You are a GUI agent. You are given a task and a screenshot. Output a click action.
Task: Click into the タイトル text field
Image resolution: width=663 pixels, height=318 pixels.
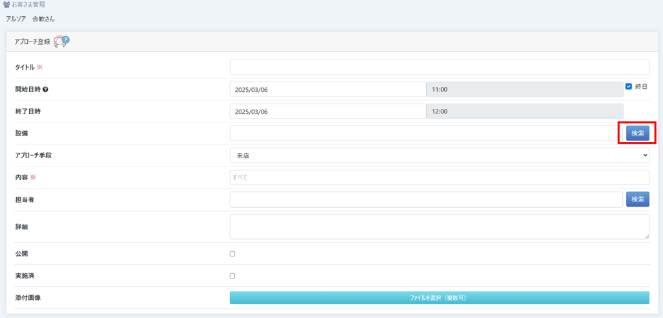pos(439,67)
